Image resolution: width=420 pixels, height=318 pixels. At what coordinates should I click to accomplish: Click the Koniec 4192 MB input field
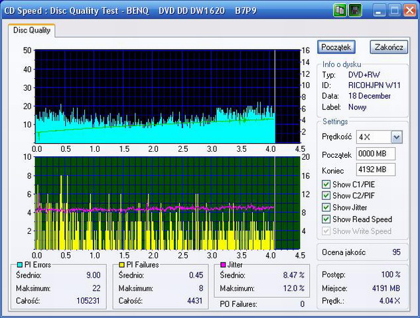point(376,170)
